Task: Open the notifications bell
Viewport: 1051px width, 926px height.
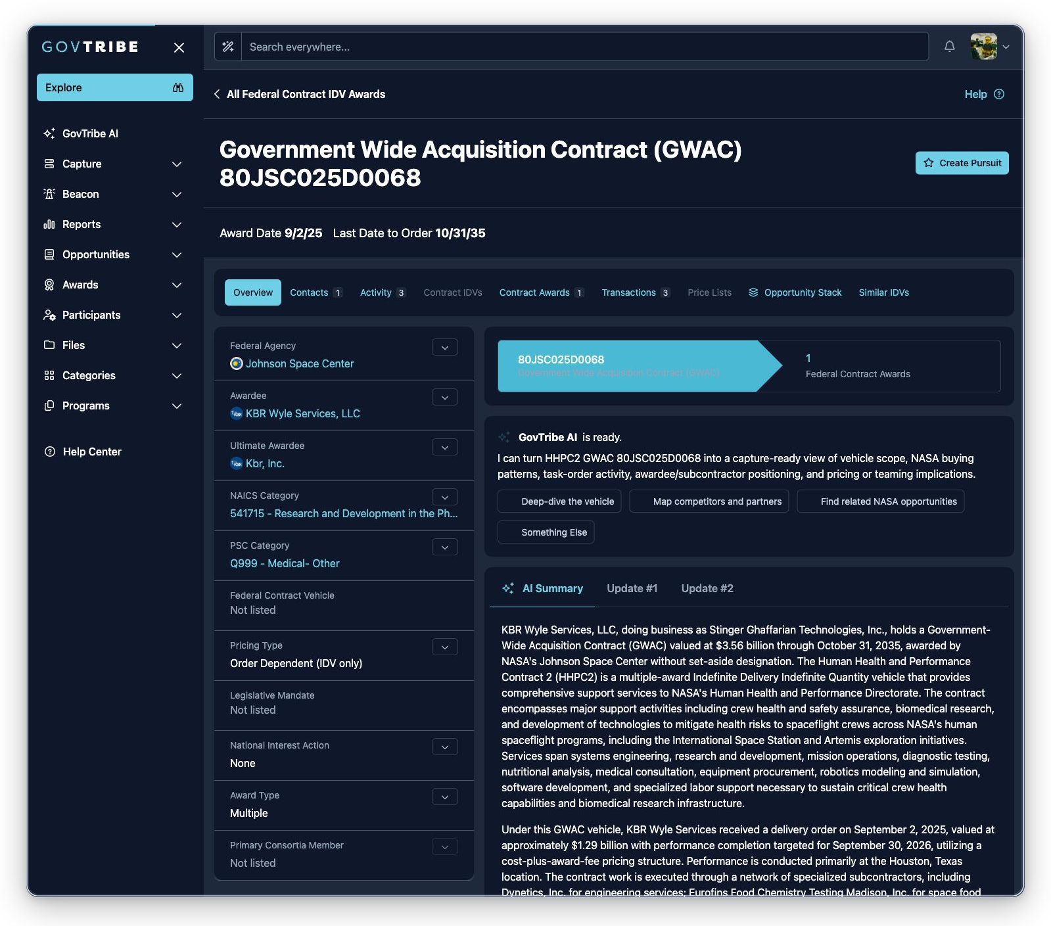Action: [950, 46]
